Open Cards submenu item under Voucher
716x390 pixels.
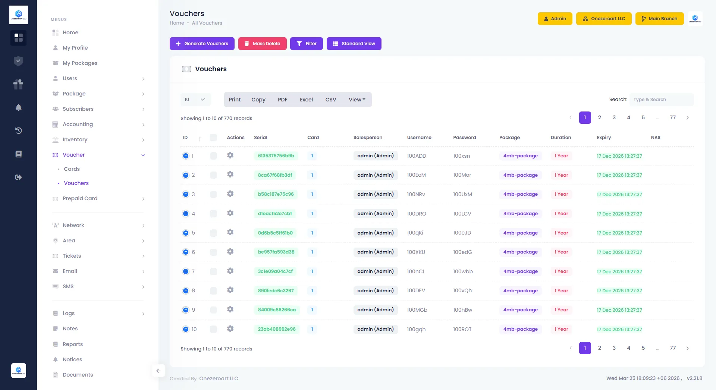(x=72, y=169)
